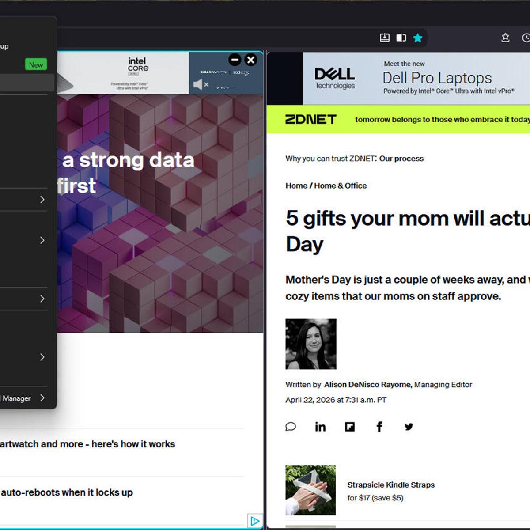Click the 'Managing Editor' text
The width and height of the screenshot is (530, 530).
click(x=443, y=385)
